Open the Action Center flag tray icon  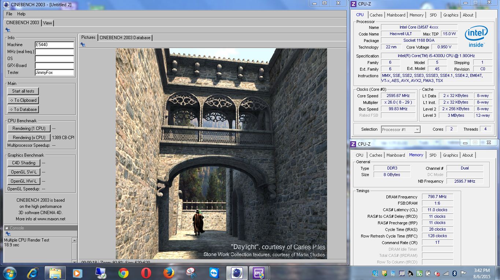click(463, 273)
